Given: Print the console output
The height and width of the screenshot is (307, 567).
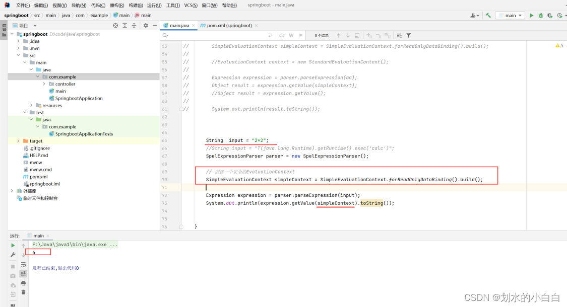Looking at the screenshot, I should [x=23, y=283].
